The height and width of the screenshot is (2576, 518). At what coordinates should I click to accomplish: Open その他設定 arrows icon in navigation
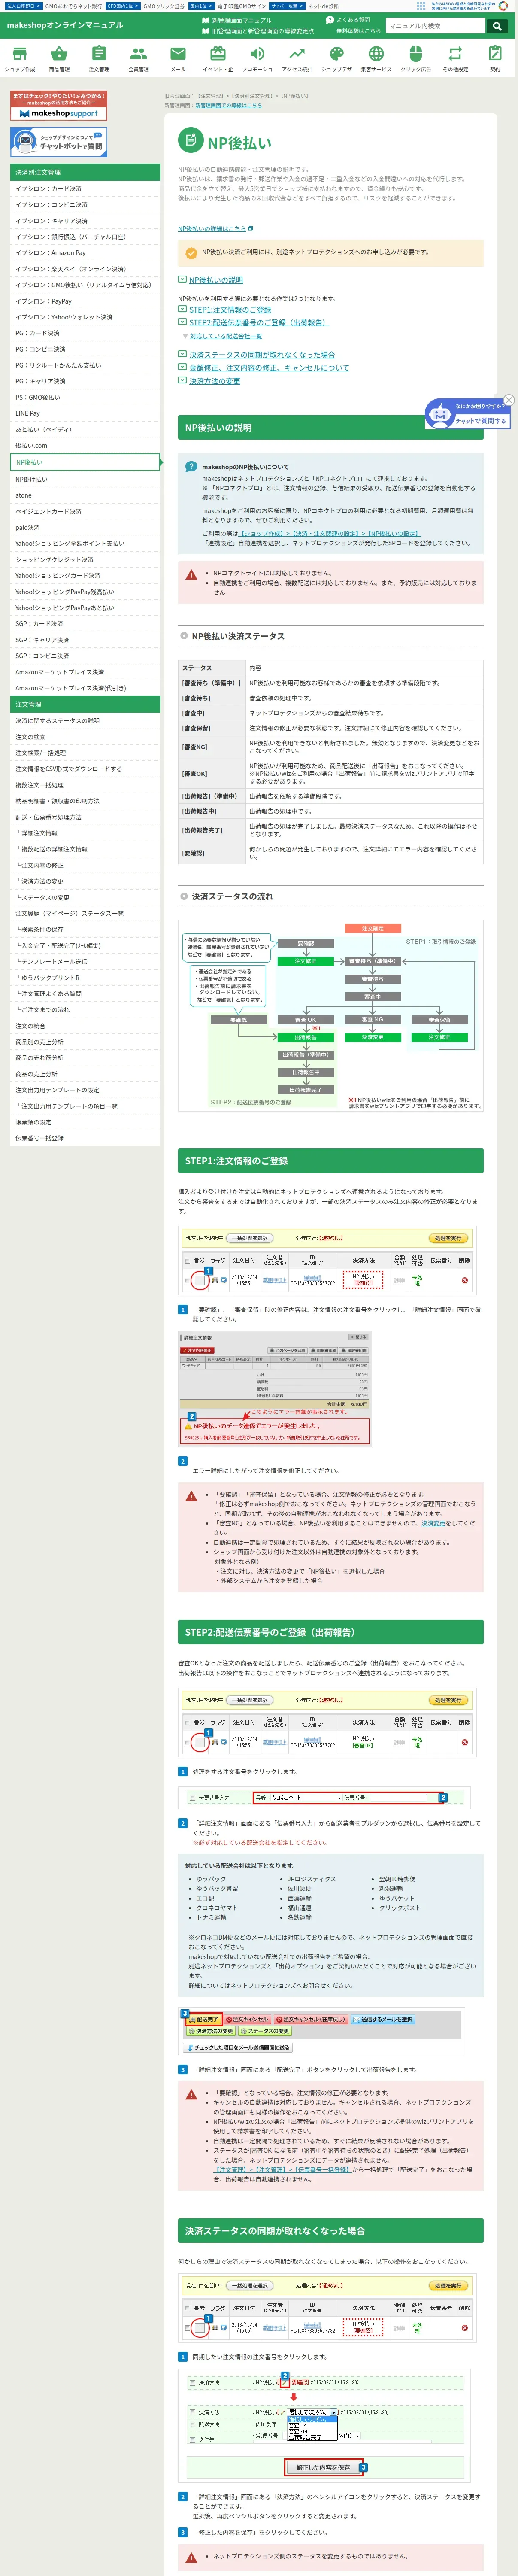click(455, 53)
